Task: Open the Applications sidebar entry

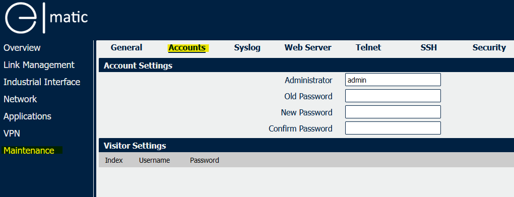Action: coord(27,116)
